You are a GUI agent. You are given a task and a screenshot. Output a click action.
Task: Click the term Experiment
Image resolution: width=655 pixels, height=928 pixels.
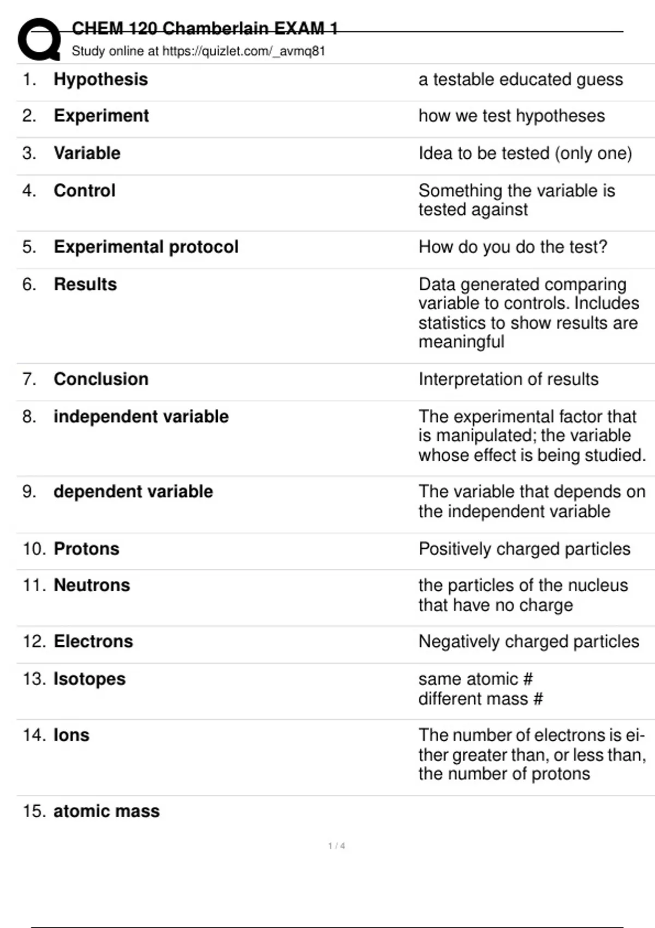(x=101, y=116)
